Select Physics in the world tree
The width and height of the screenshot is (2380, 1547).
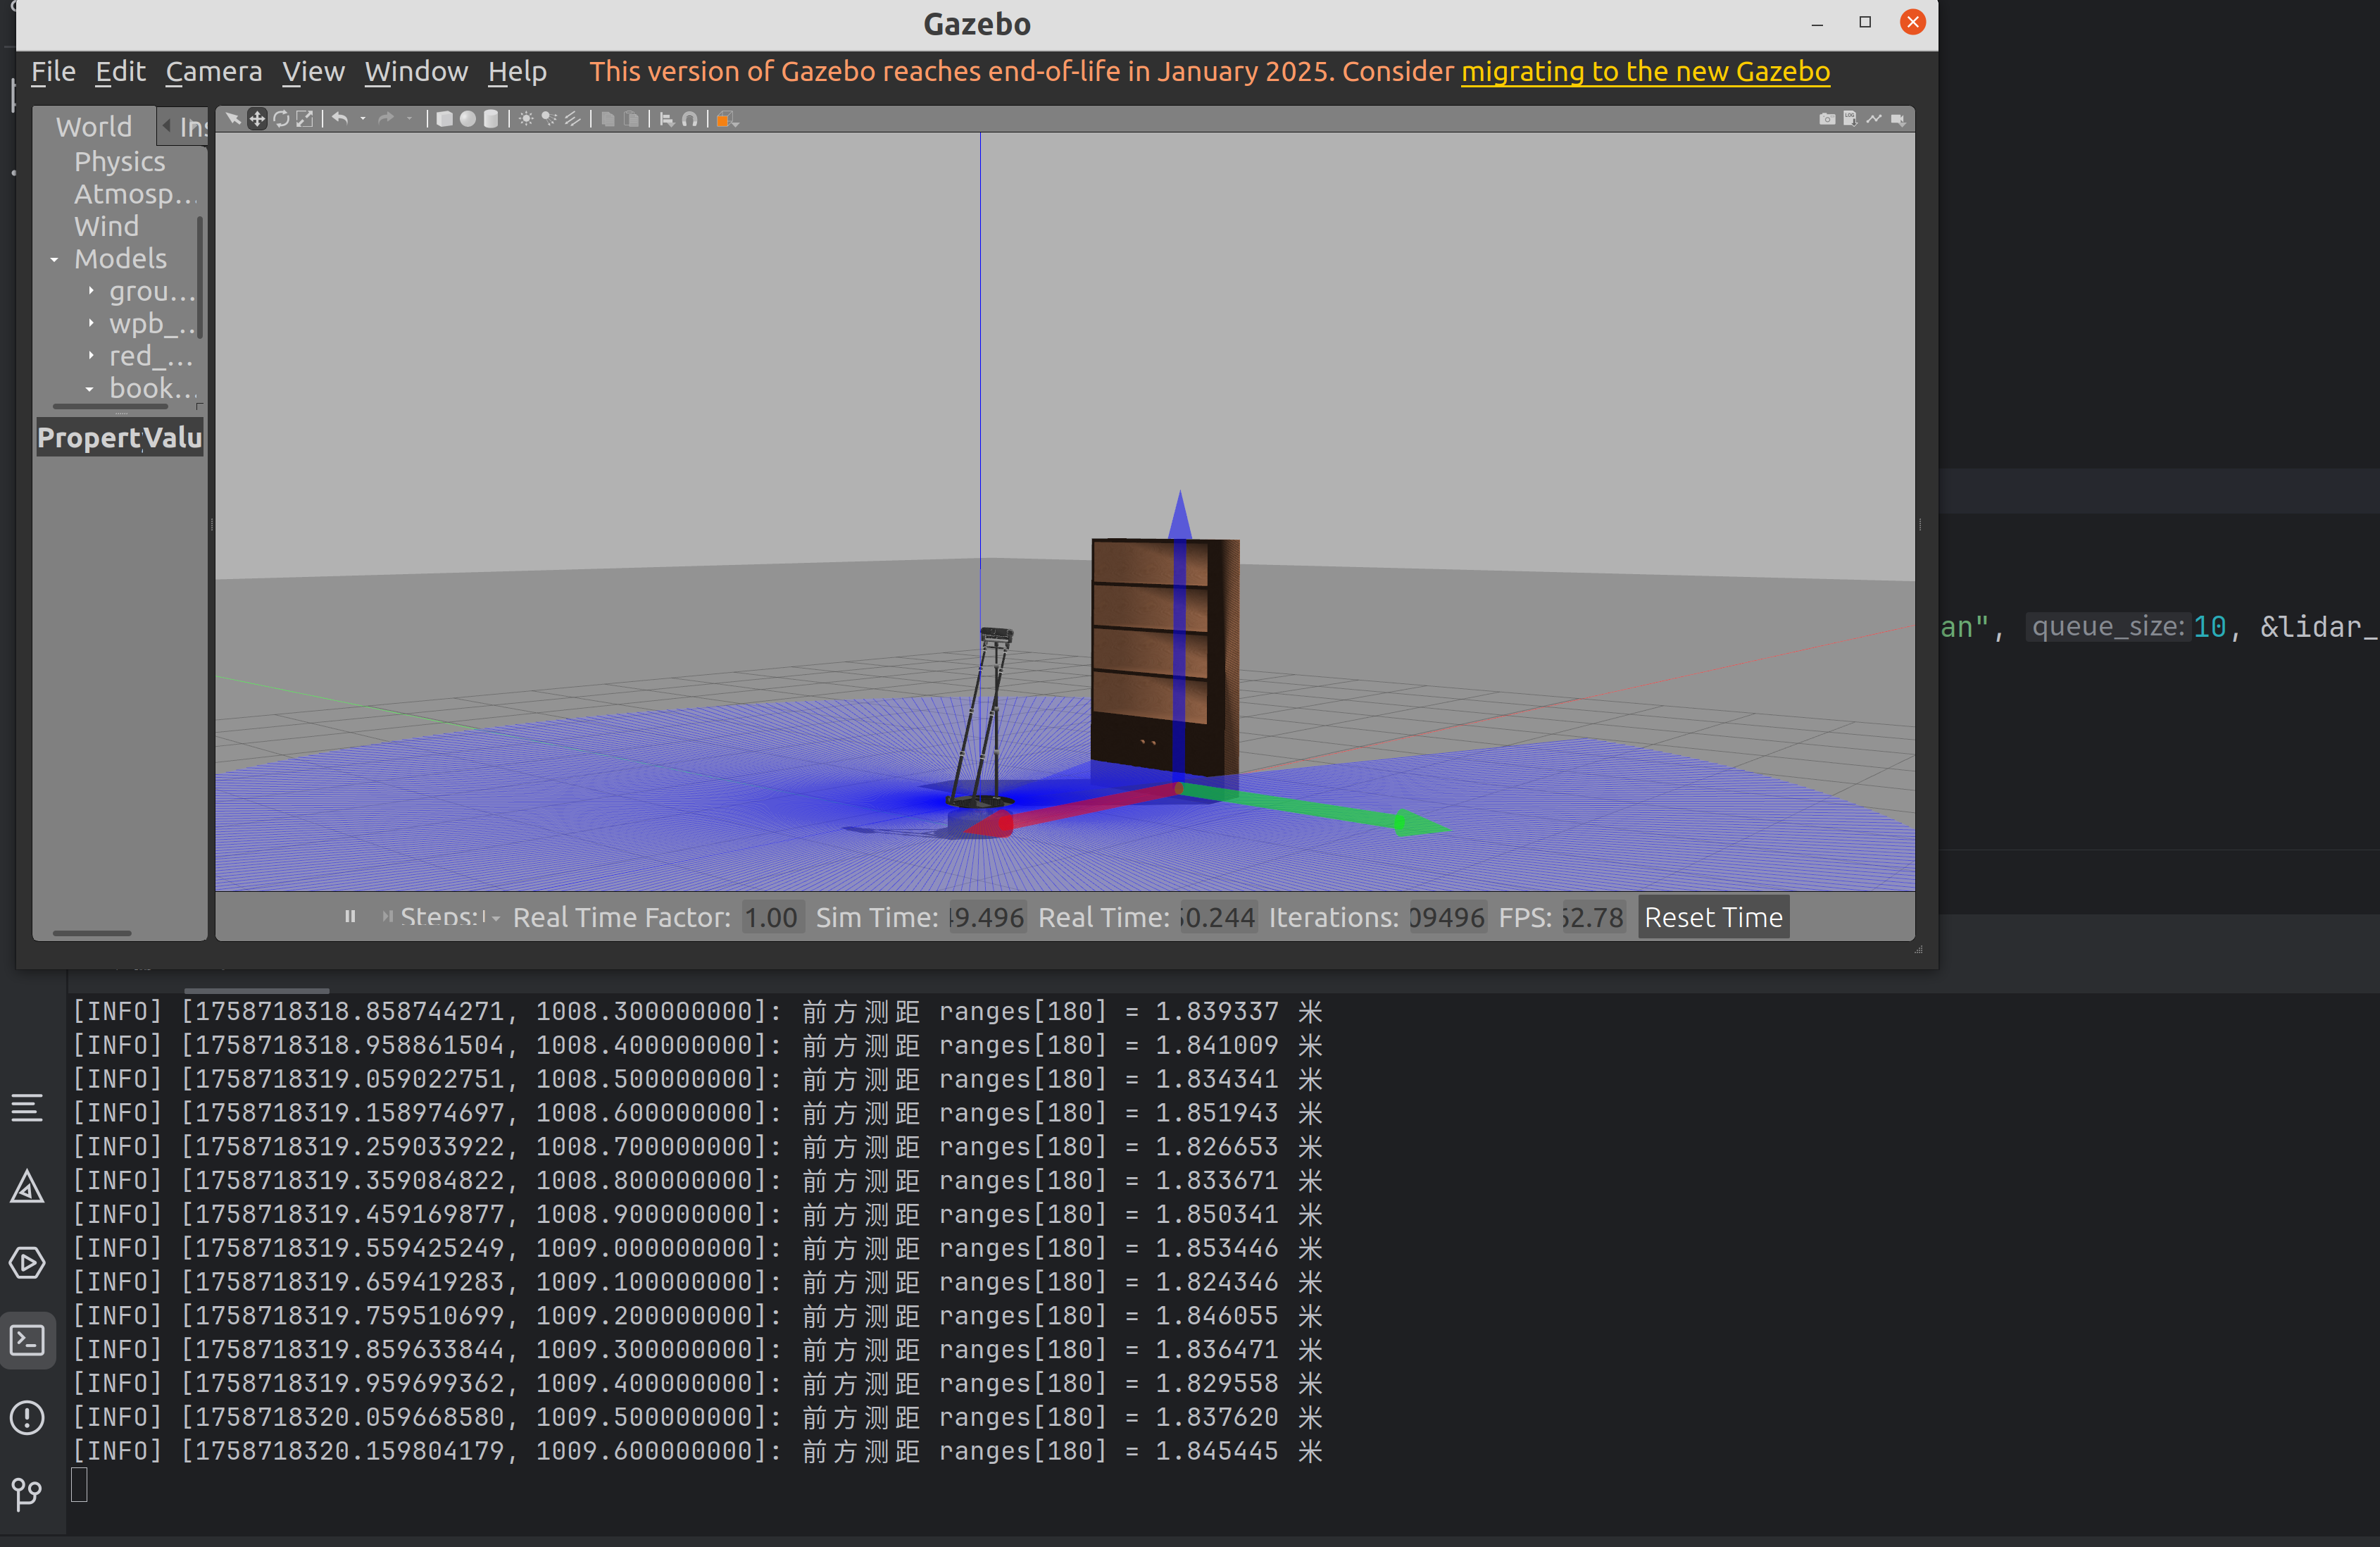click(119, 161)
